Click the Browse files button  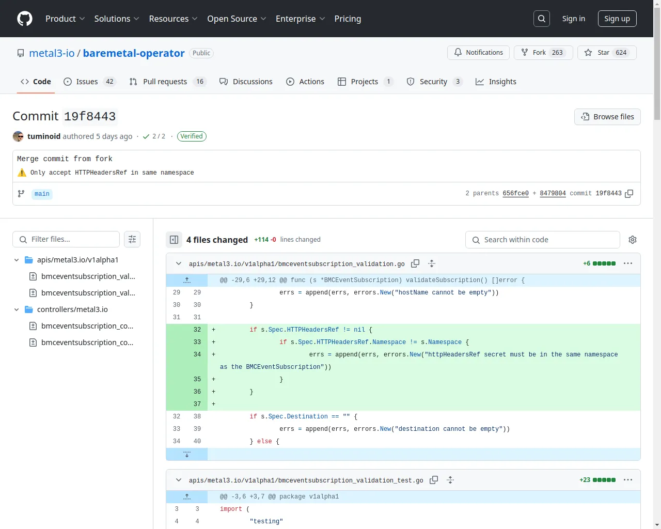click(607, 117)
